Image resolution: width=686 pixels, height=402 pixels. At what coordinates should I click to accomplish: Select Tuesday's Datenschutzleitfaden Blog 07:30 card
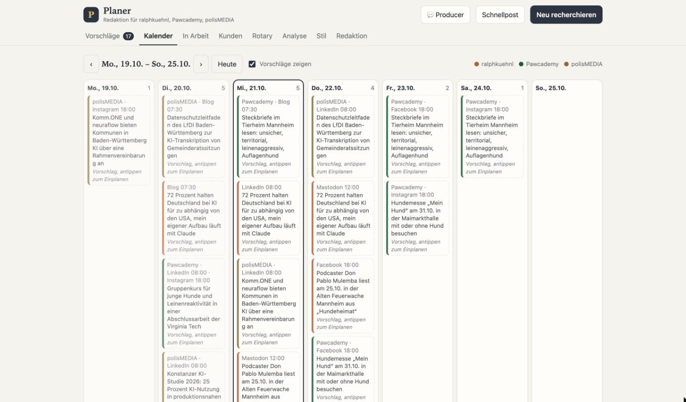(193, 136)
